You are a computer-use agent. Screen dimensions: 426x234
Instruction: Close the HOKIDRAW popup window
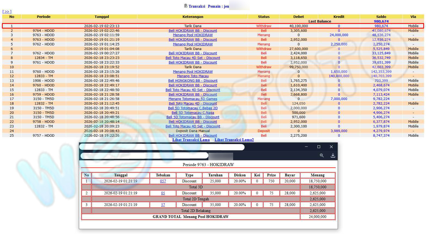(x=331, y=147)
